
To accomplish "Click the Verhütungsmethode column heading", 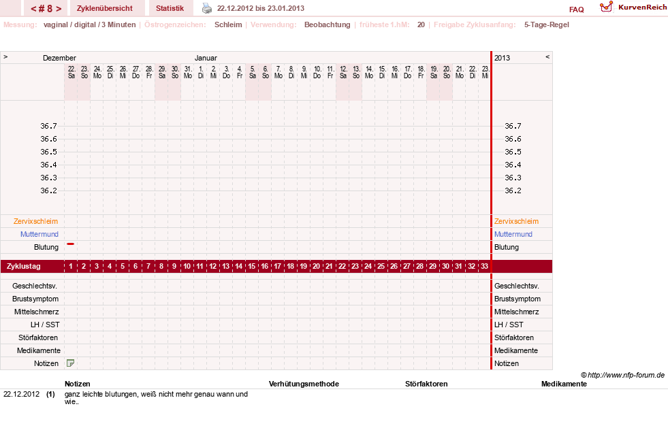I will [304, 384].
